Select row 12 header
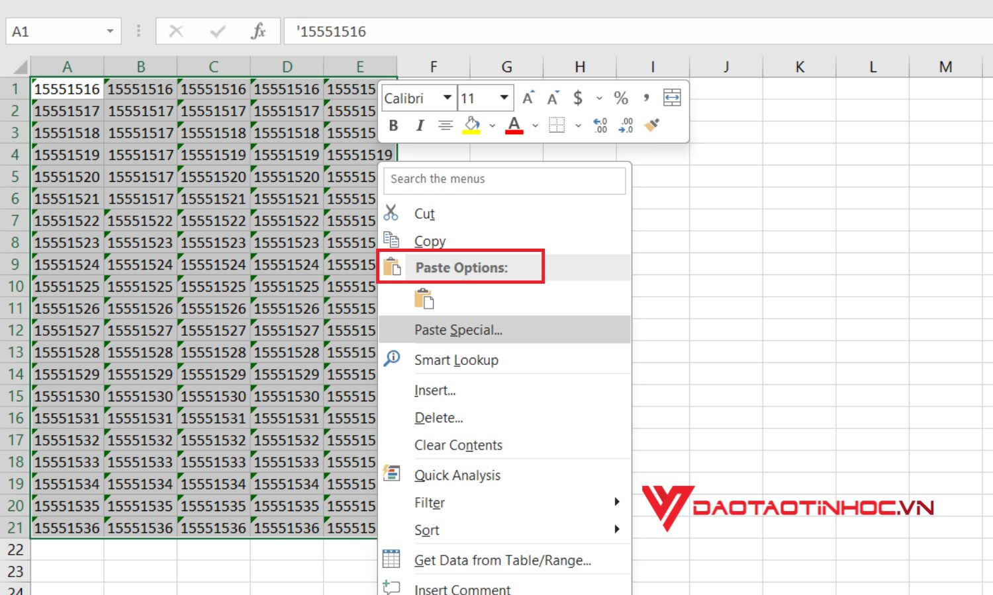 click(15, 330)
